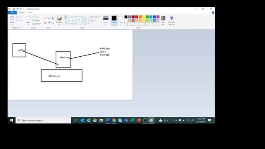Select the Pentagon shape

tap(72, 20)
